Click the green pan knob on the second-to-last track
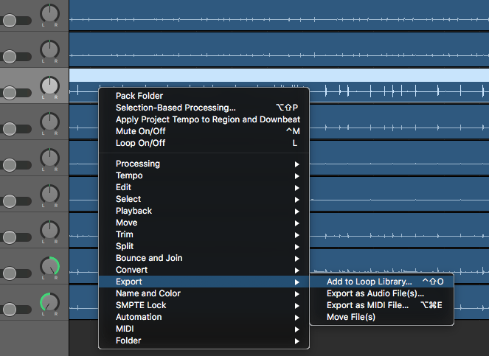Image resolution: width=489 pixels, height=356 pixels. click(49, 266)
